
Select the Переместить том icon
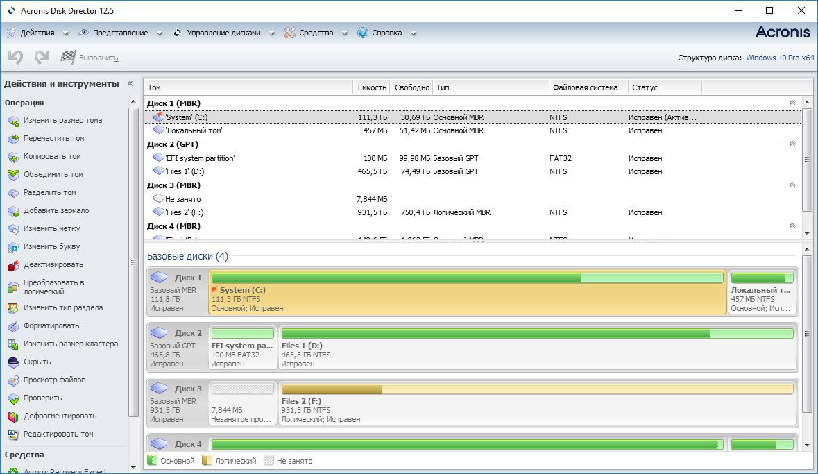[13, 139]
